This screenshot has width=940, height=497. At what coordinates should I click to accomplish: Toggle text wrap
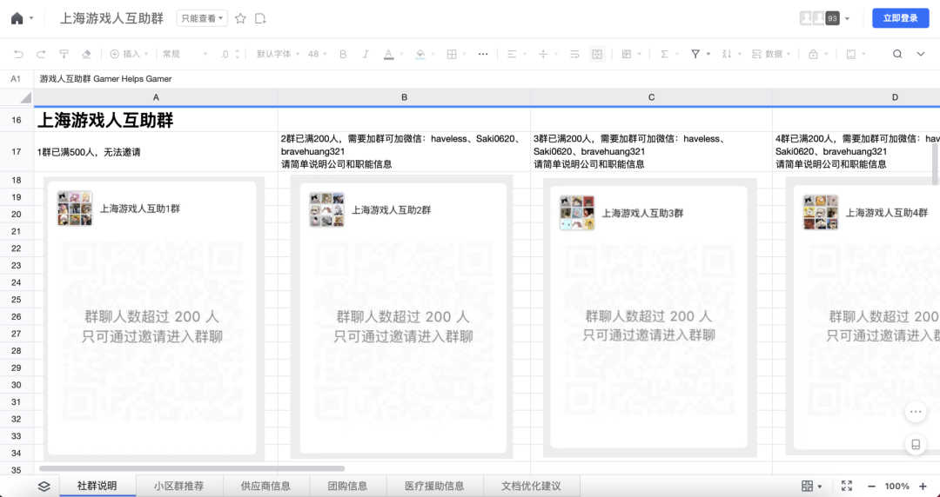coord(574,54)
